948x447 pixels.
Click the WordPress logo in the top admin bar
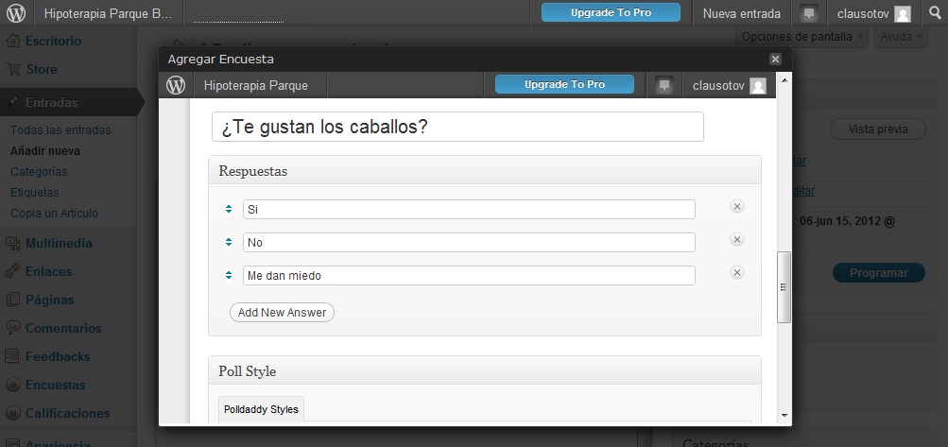coord(17,13)
